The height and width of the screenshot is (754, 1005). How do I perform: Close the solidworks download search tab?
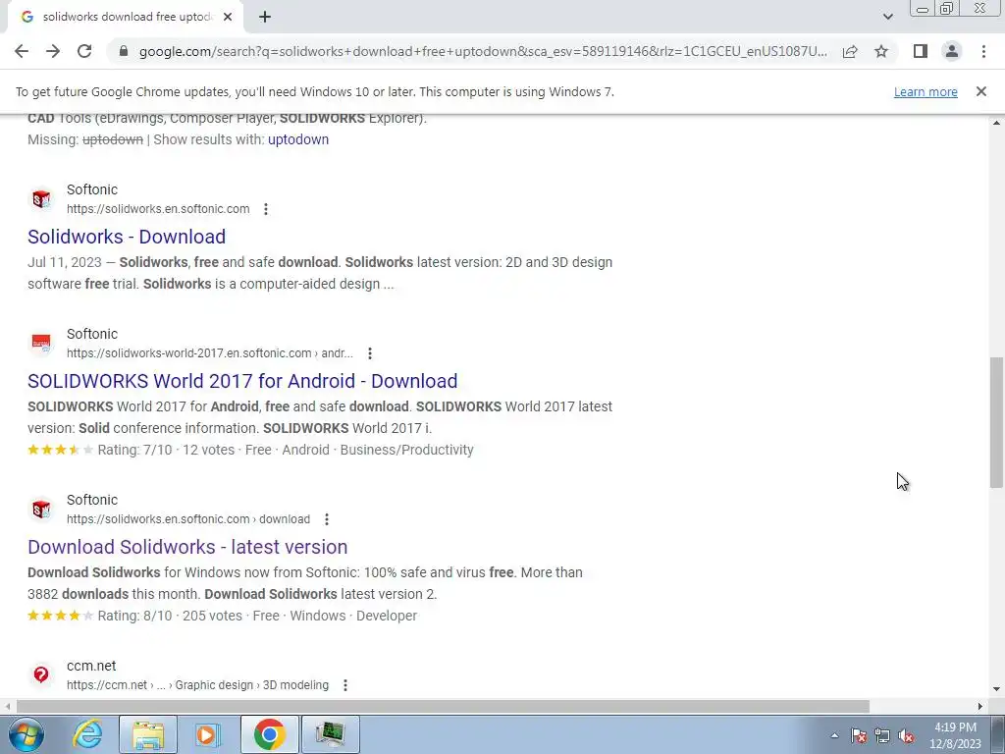tap(228, 18)
